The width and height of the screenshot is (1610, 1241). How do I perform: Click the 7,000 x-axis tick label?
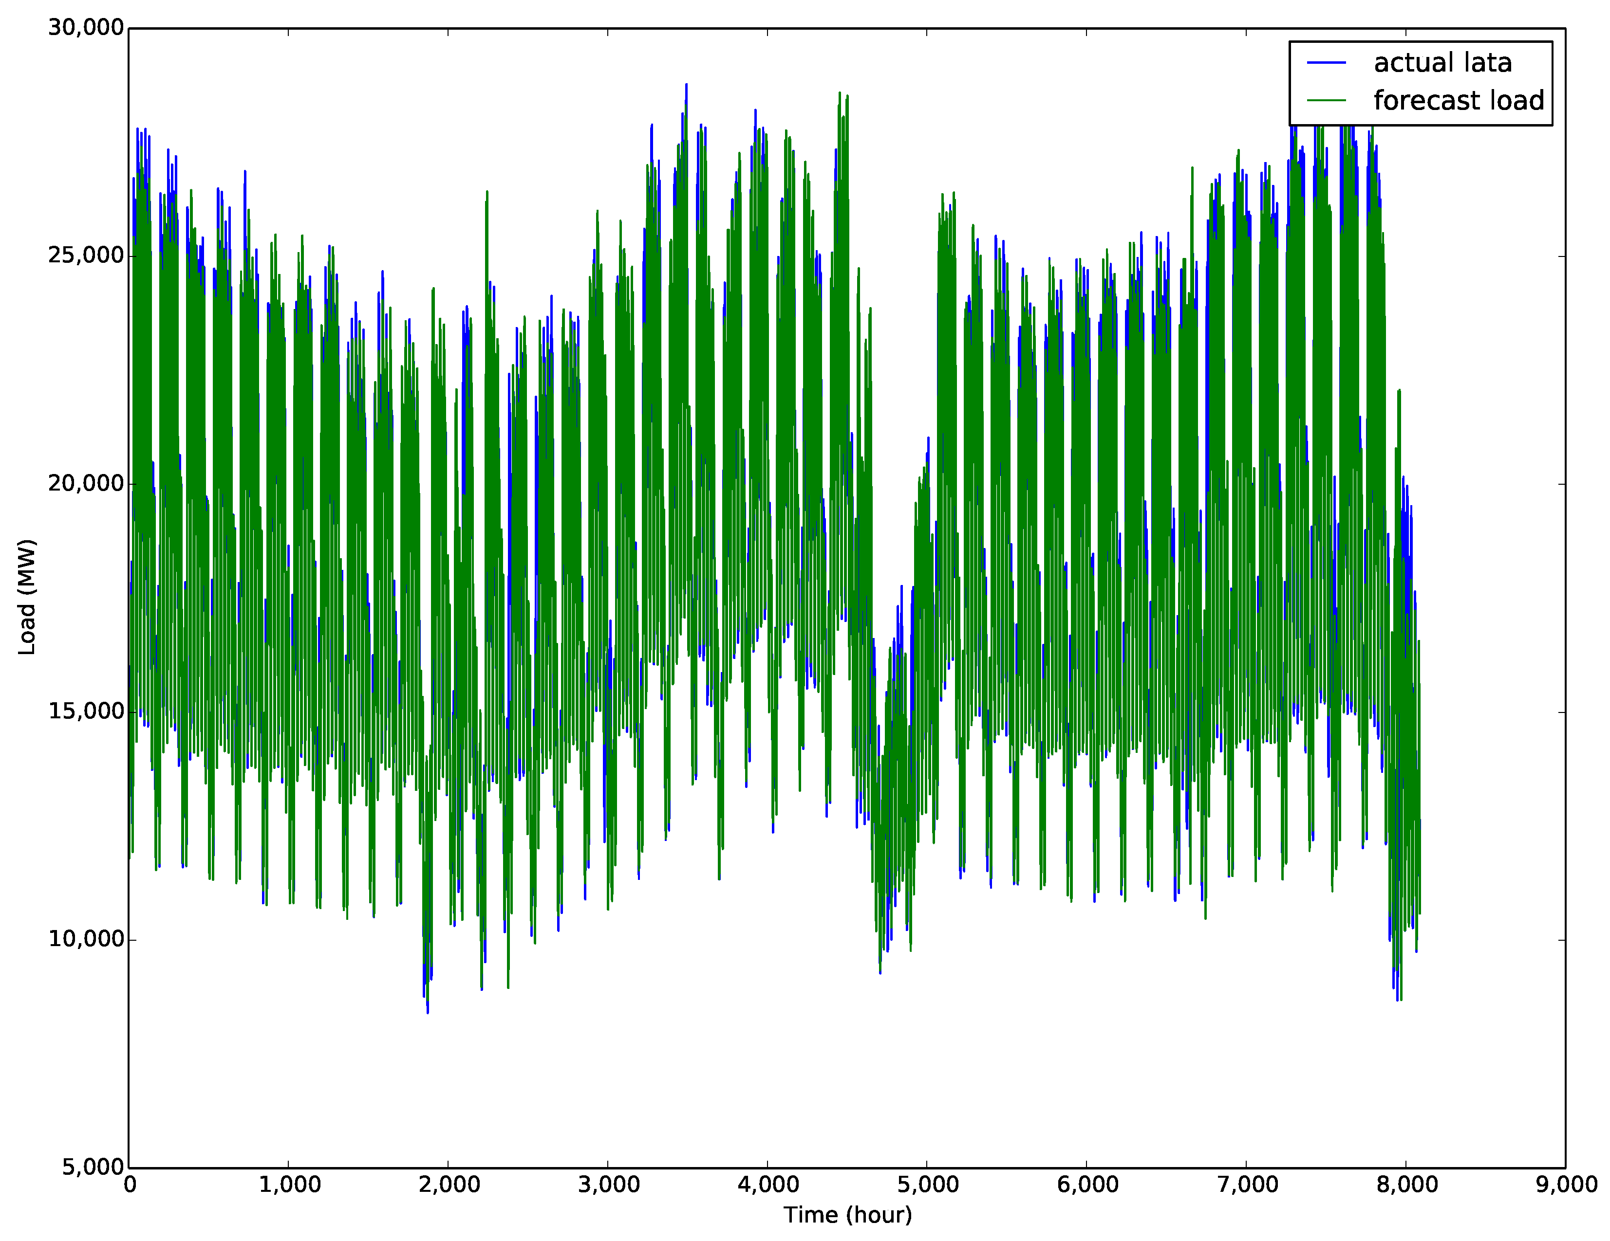click(x=1247, y=1185)
